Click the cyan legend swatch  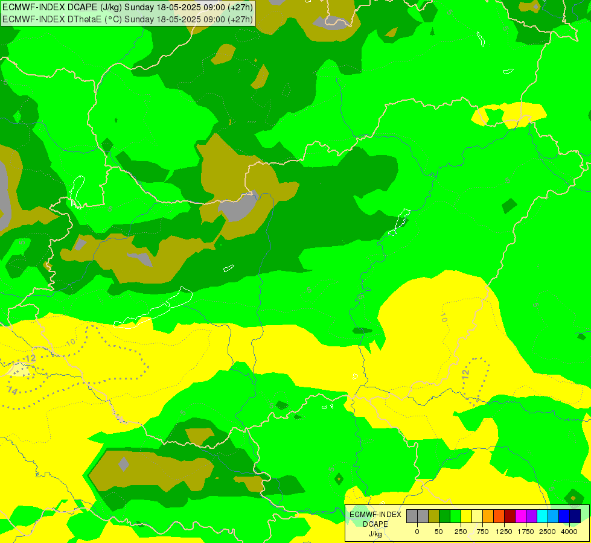pos(542,516)
